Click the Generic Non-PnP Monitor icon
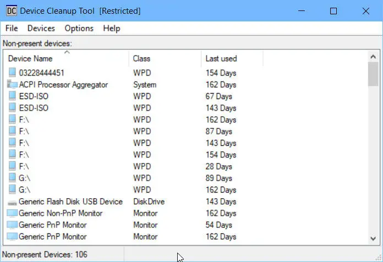 click(x=12, y=214)
